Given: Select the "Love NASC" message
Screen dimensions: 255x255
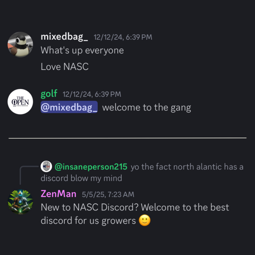Looking at the screenshot, I should (x=65, y=67).
